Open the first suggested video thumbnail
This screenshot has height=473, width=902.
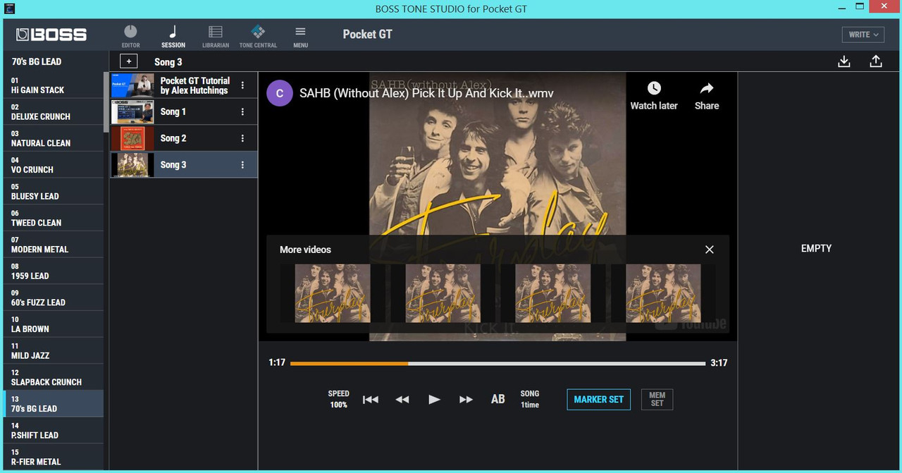[x=332, y=293]
